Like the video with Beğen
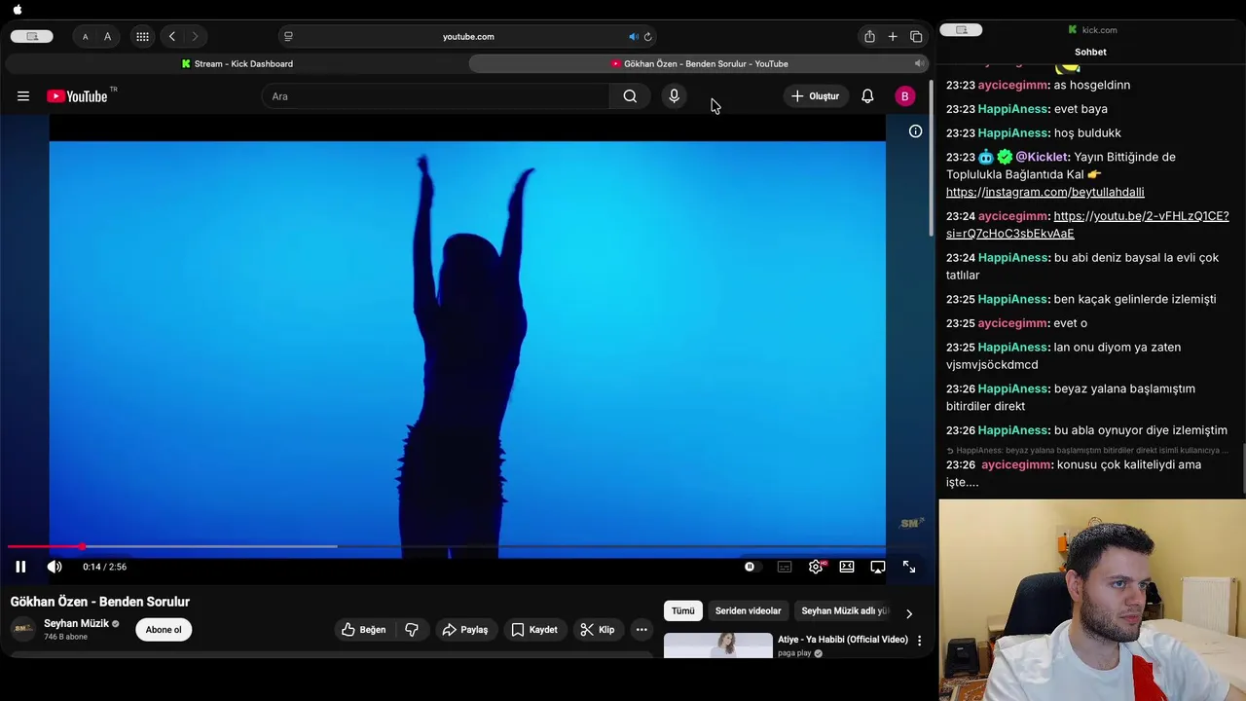Viewport: 1246px width, 701px height. (363, 630)
